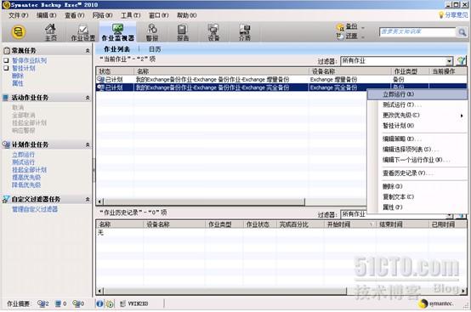Click the 分享意见 lightbulb link
471x312 pixels.
(x=453, y=14)
